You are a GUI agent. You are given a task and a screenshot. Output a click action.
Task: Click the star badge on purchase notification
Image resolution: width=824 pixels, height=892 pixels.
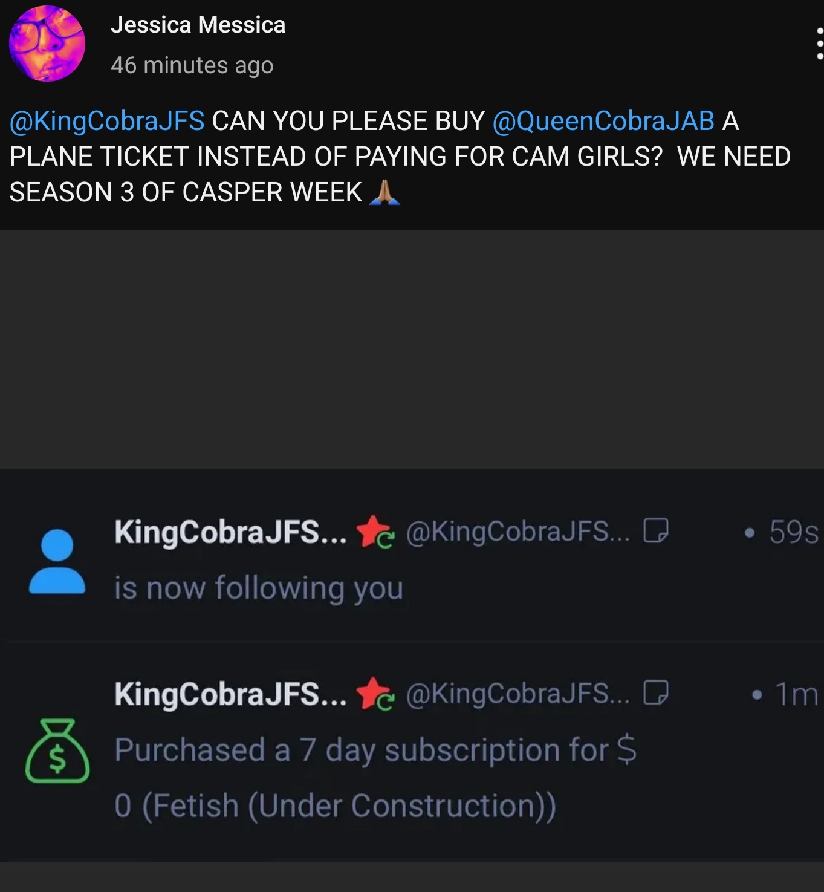pos(375,693)
